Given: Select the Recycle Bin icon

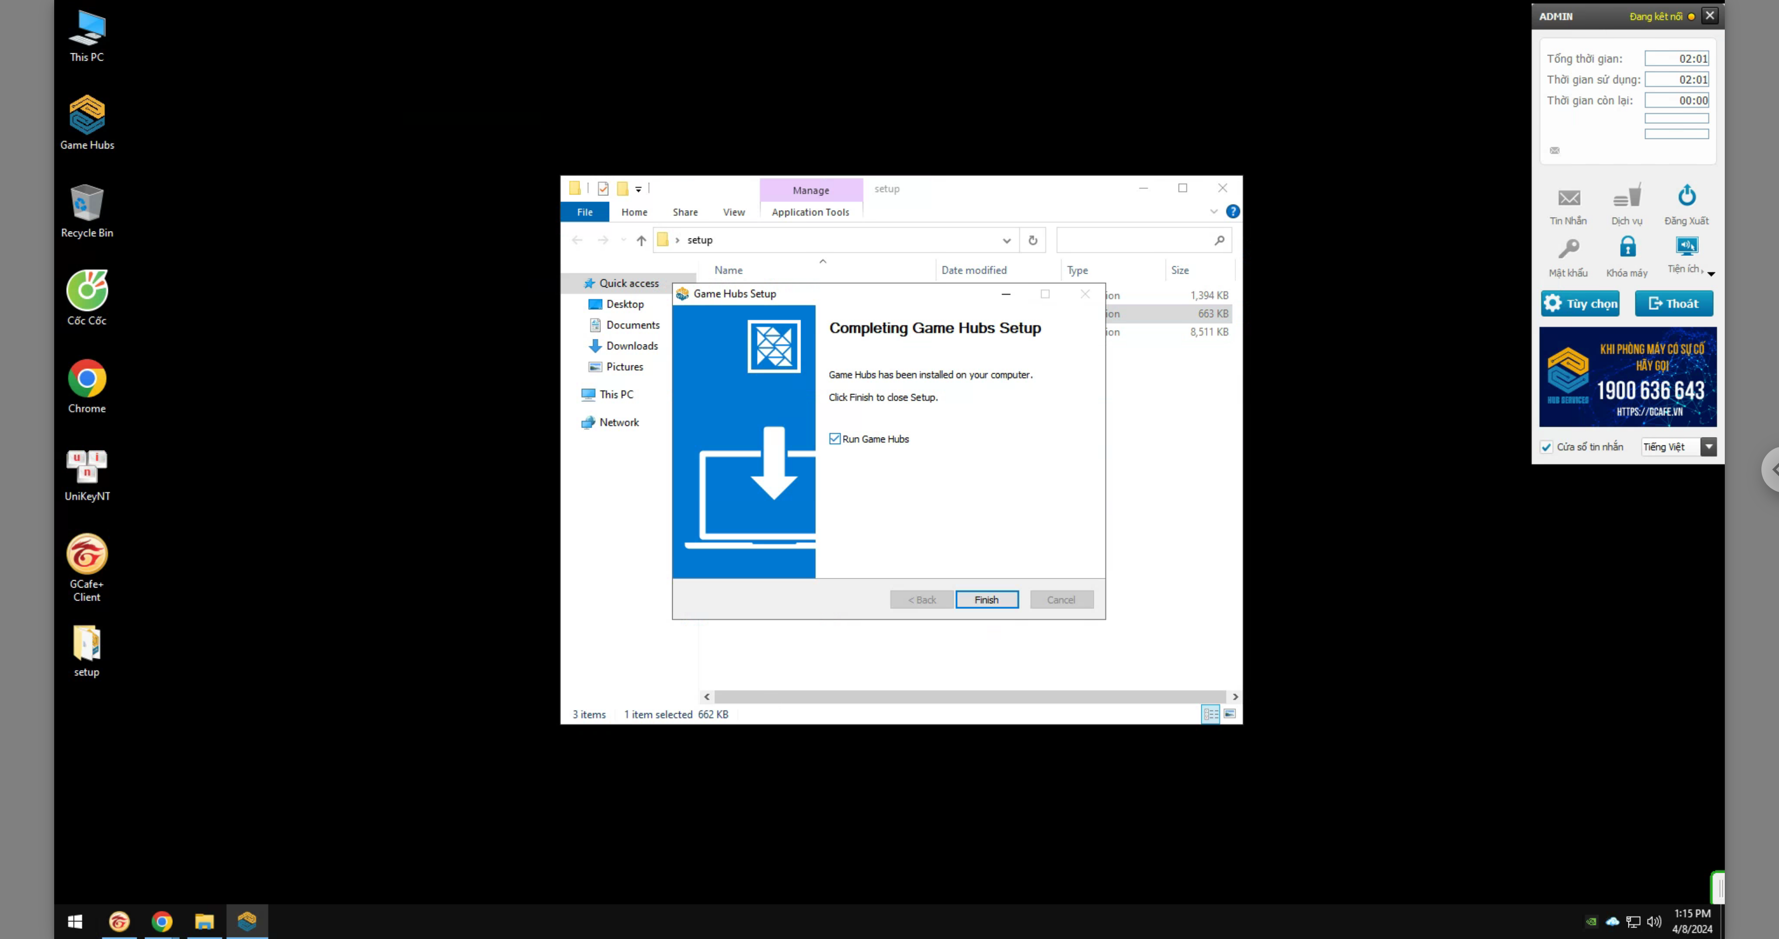Looking at the screenshot, I should pyautogui.click(x=87, y=211).
